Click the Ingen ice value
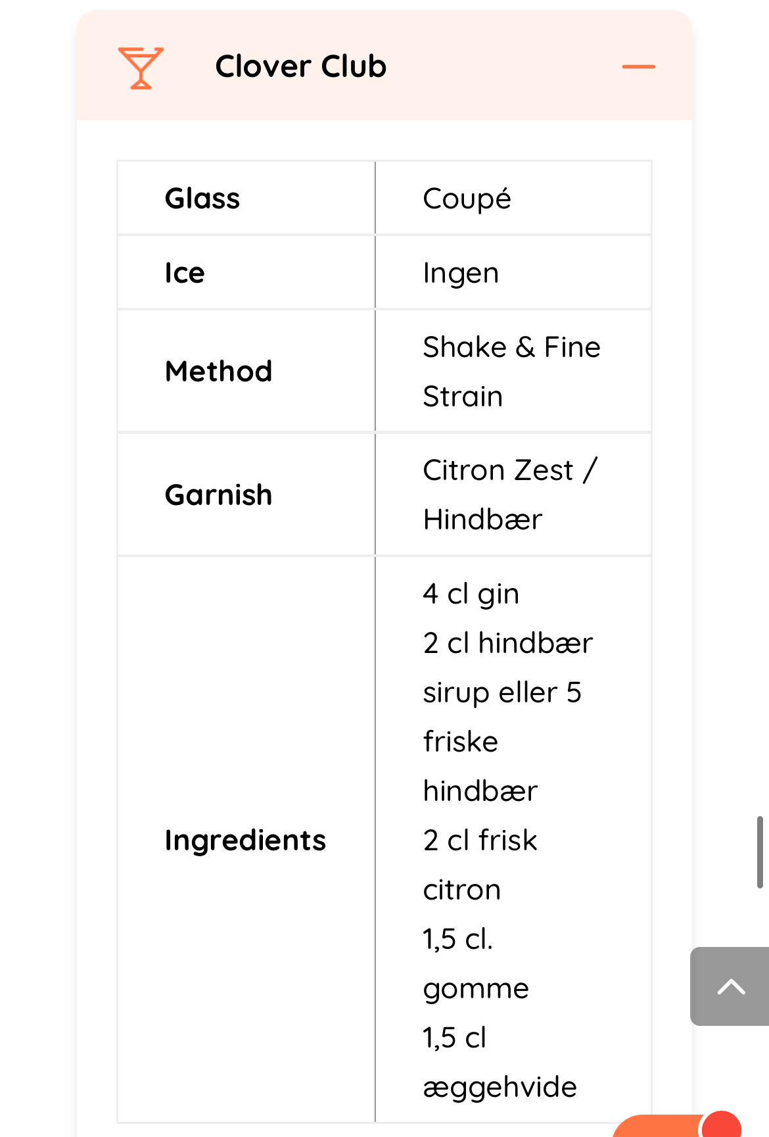This screenshot has width=769, height=1137. coord(461,273)
